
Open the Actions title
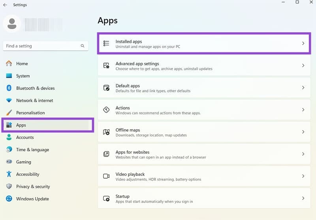point(122,108)
